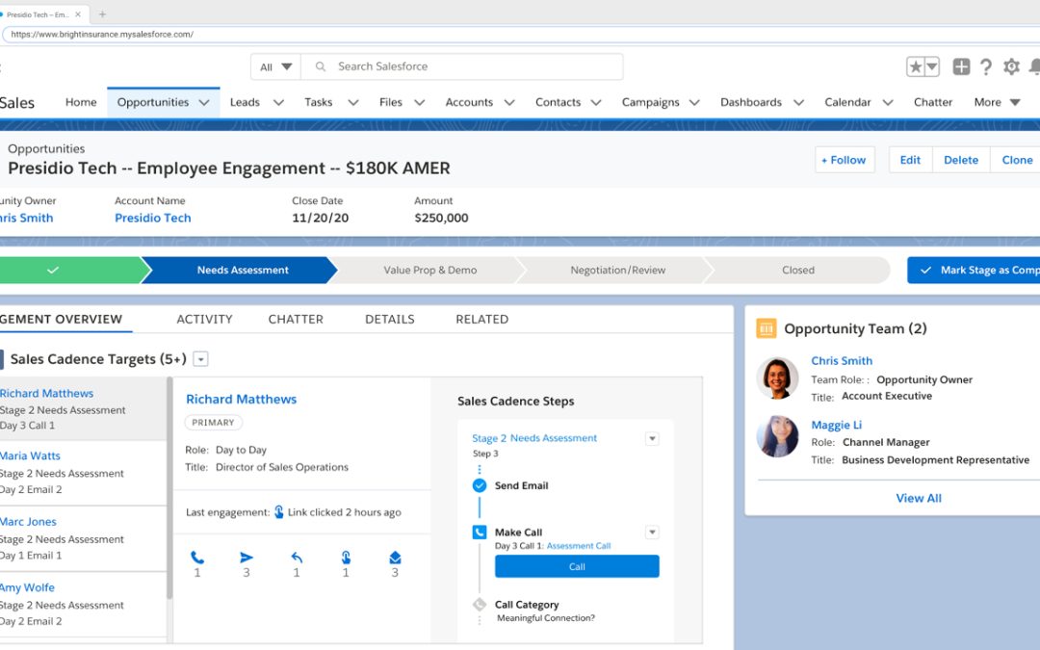Open the Chatter navigation tab
1040x650 pixels.
[932, 102]
